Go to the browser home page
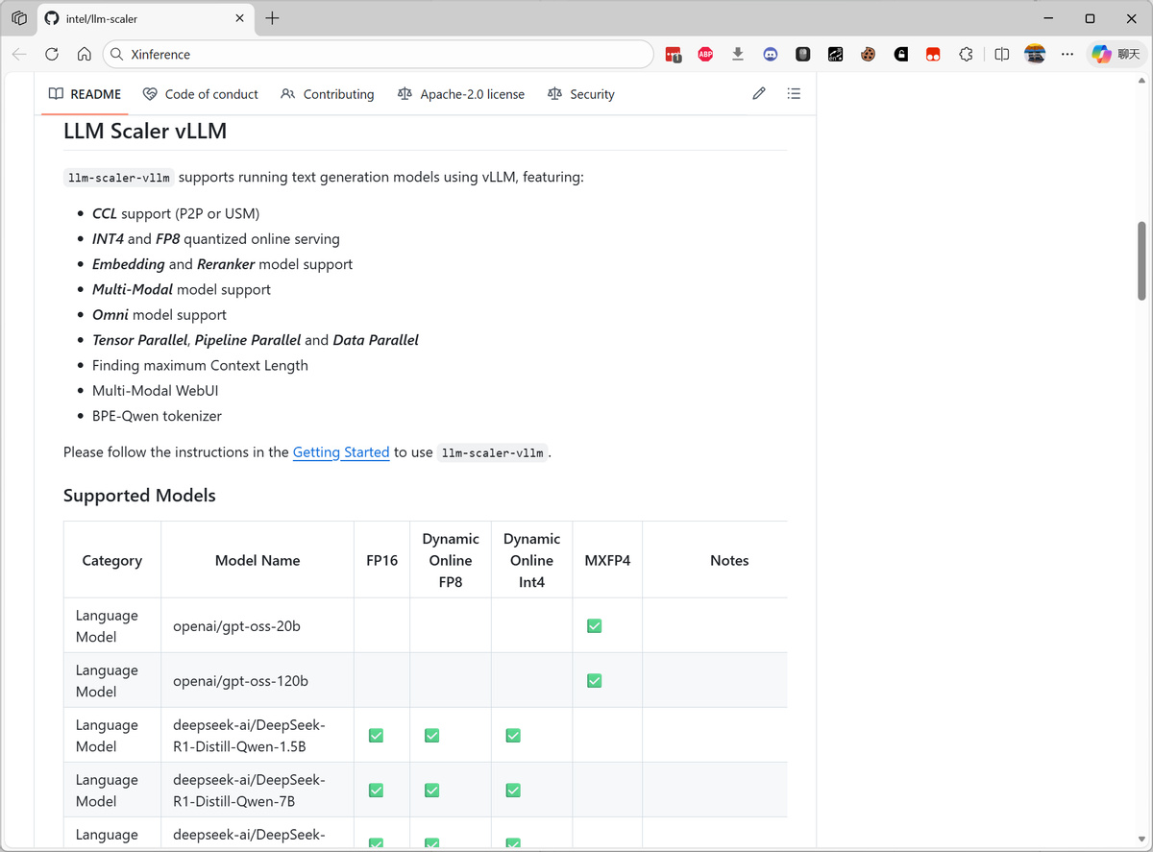 pyautogui.click(x=85, y=55)
